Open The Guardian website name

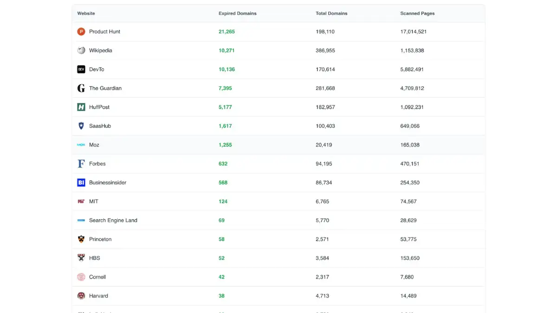tap(105, 88)
